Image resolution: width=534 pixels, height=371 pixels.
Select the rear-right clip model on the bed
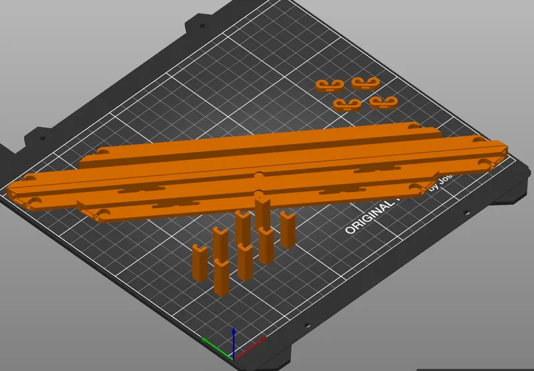365,83
